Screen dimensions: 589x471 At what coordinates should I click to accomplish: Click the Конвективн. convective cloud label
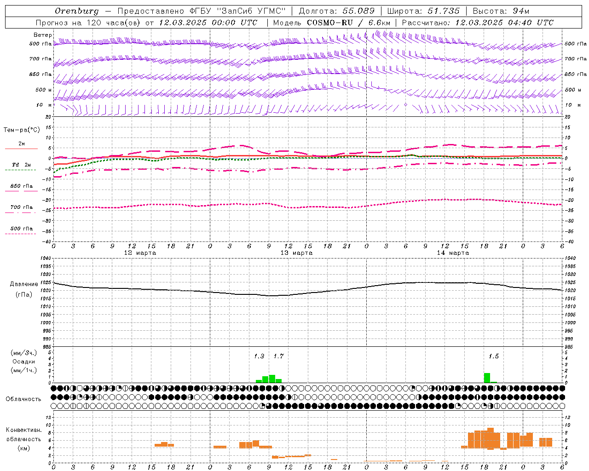pyautogui.click(x=23, y=430)
